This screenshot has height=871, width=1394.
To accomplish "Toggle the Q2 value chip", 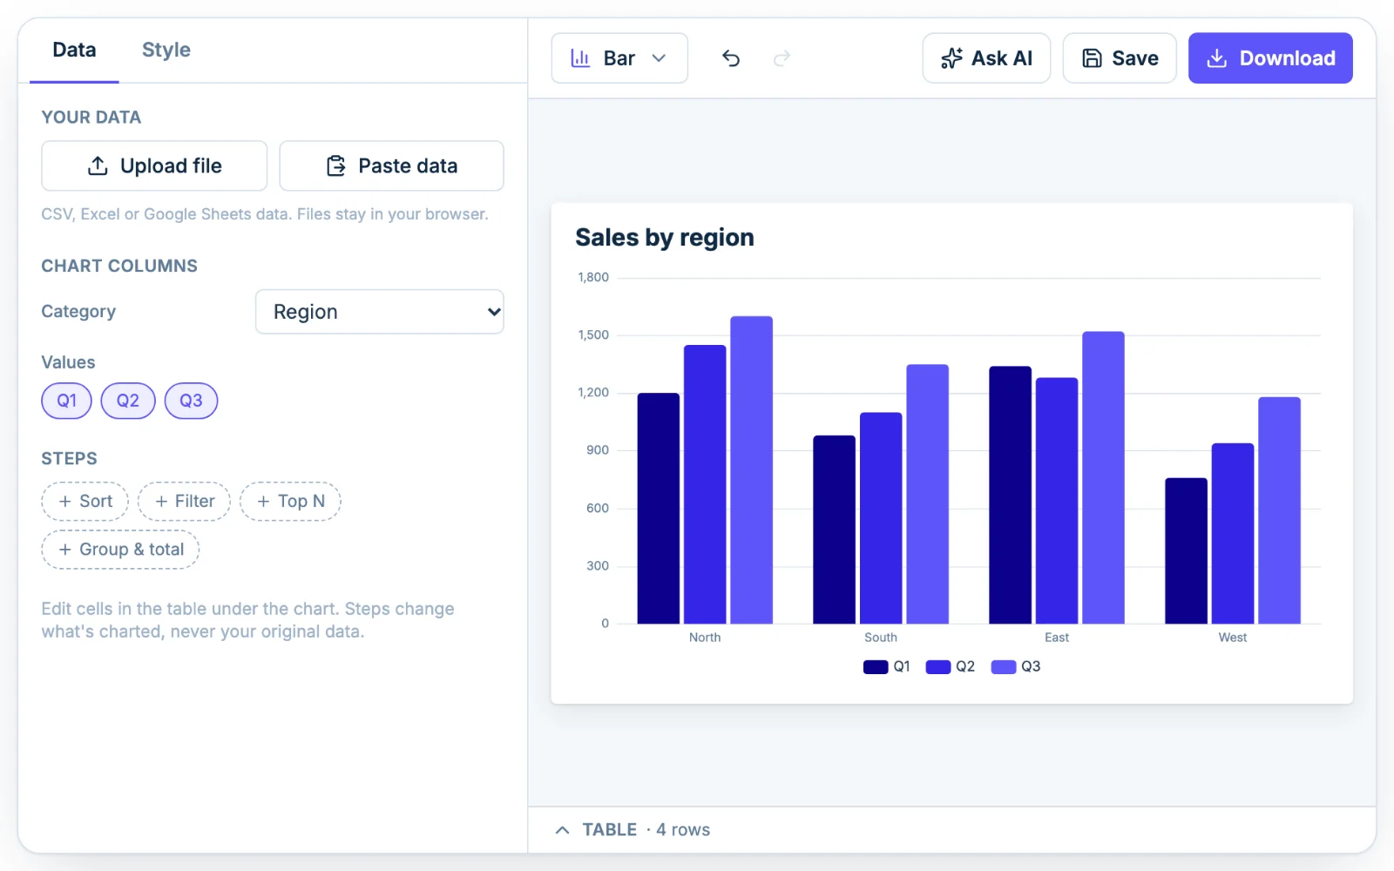I will (x=128, y=401).
